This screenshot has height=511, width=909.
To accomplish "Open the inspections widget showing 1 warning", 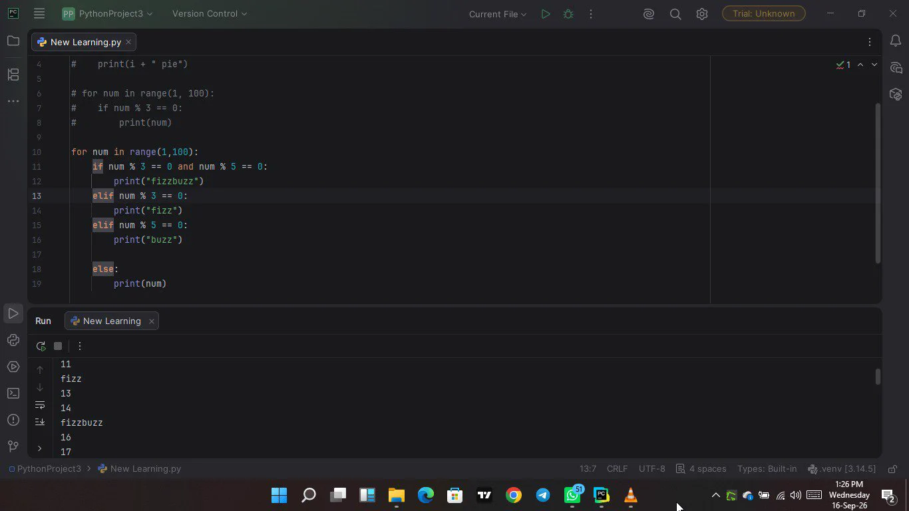I will coord(843,65).
